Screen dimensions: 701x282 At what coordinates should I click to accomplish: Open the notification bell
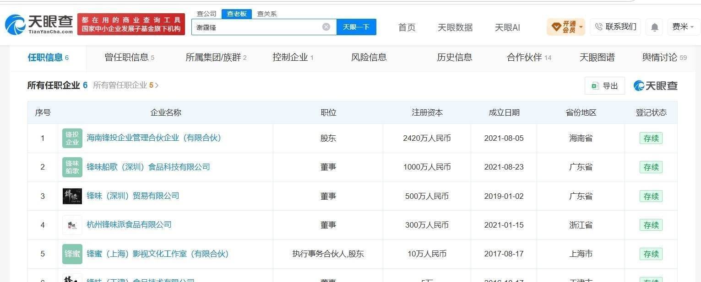pos(655,27)
